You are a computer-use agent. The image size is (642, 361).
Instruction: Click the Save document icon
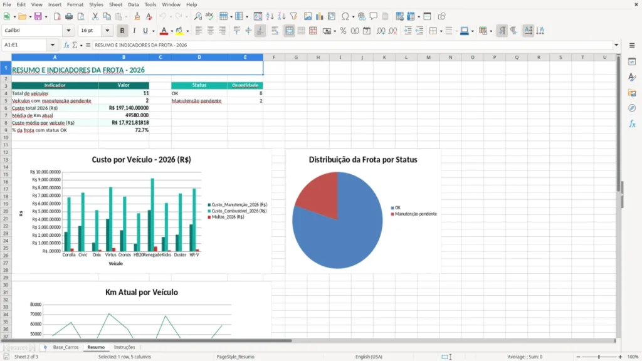38,16
